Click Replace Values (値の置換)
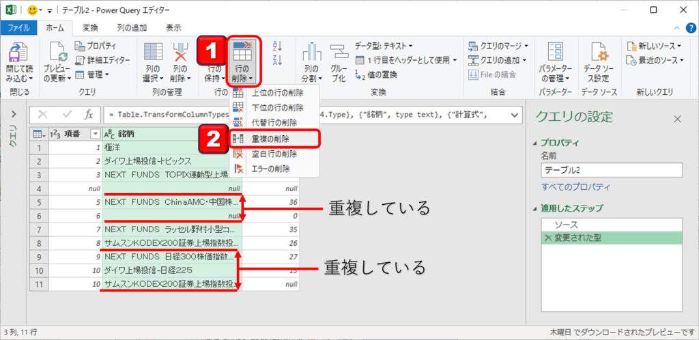This screenshot has width=699, height=340. click(x=376, y=74)
